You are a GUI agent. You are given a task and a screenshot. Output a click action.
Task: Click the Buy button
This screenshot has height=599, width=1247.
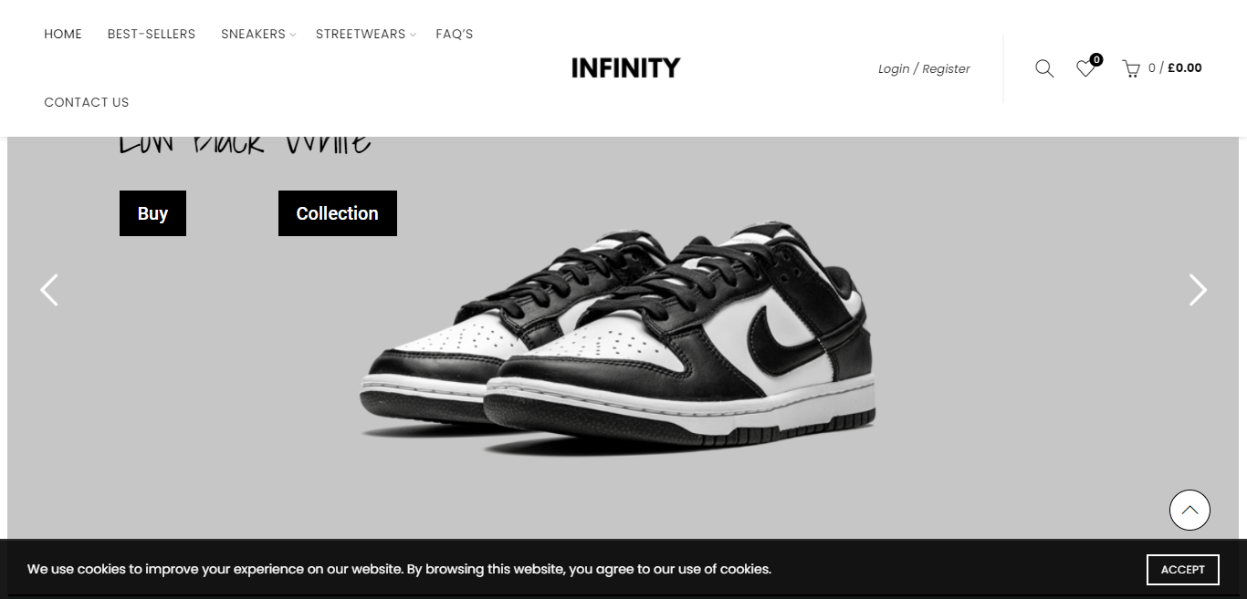pos(152,213)
